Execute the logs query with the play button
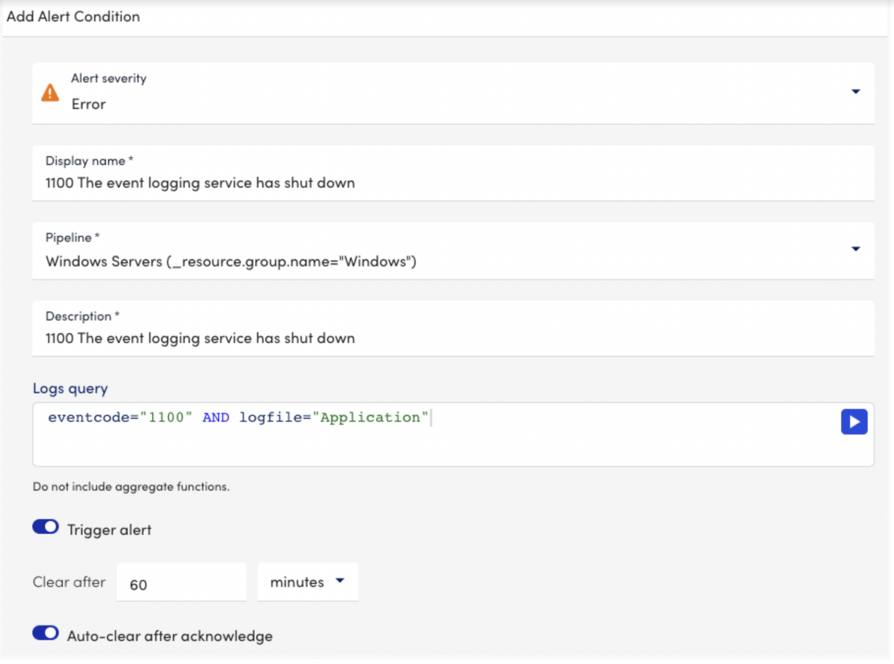The image size is (894, 664). (x=854, y=421)
